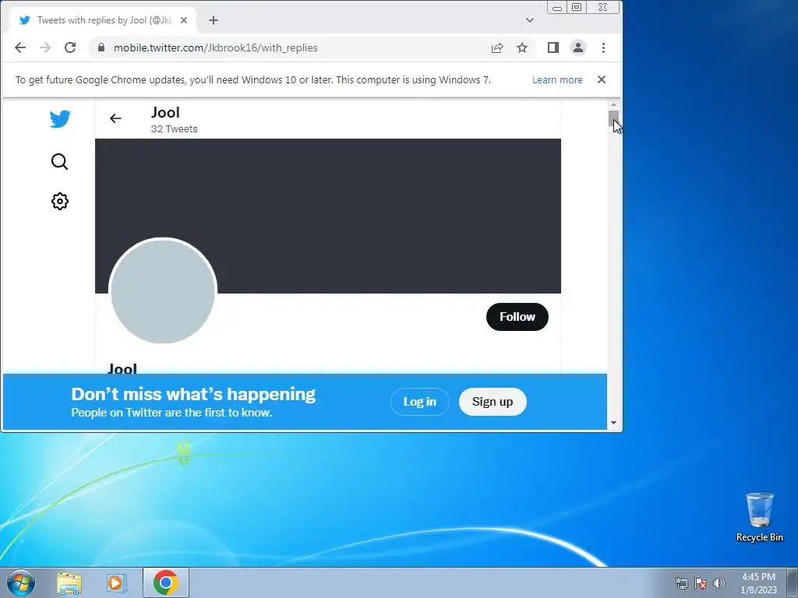Share this page icon in address bar

pos(497,47)
